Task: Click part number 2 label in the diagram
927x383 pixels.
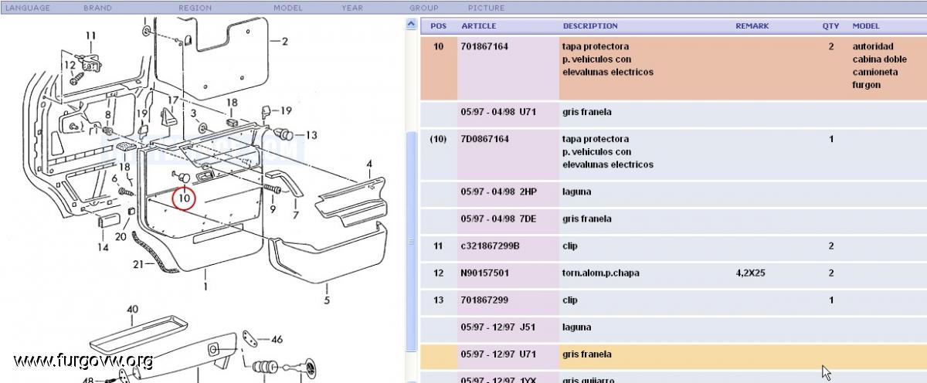Action: pos(284,41)
